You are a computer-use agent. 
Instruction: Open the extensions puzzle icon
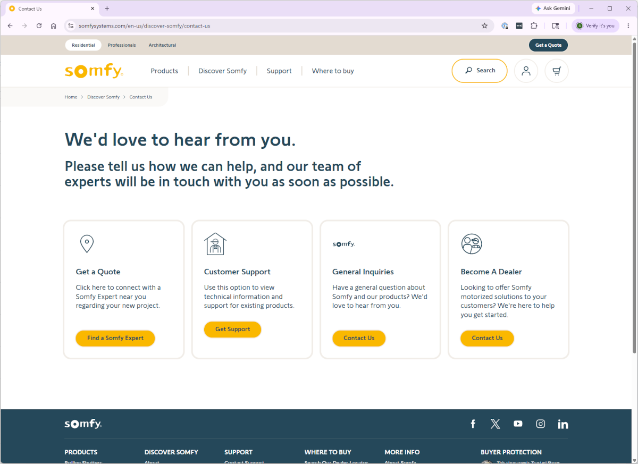point(534,26)
